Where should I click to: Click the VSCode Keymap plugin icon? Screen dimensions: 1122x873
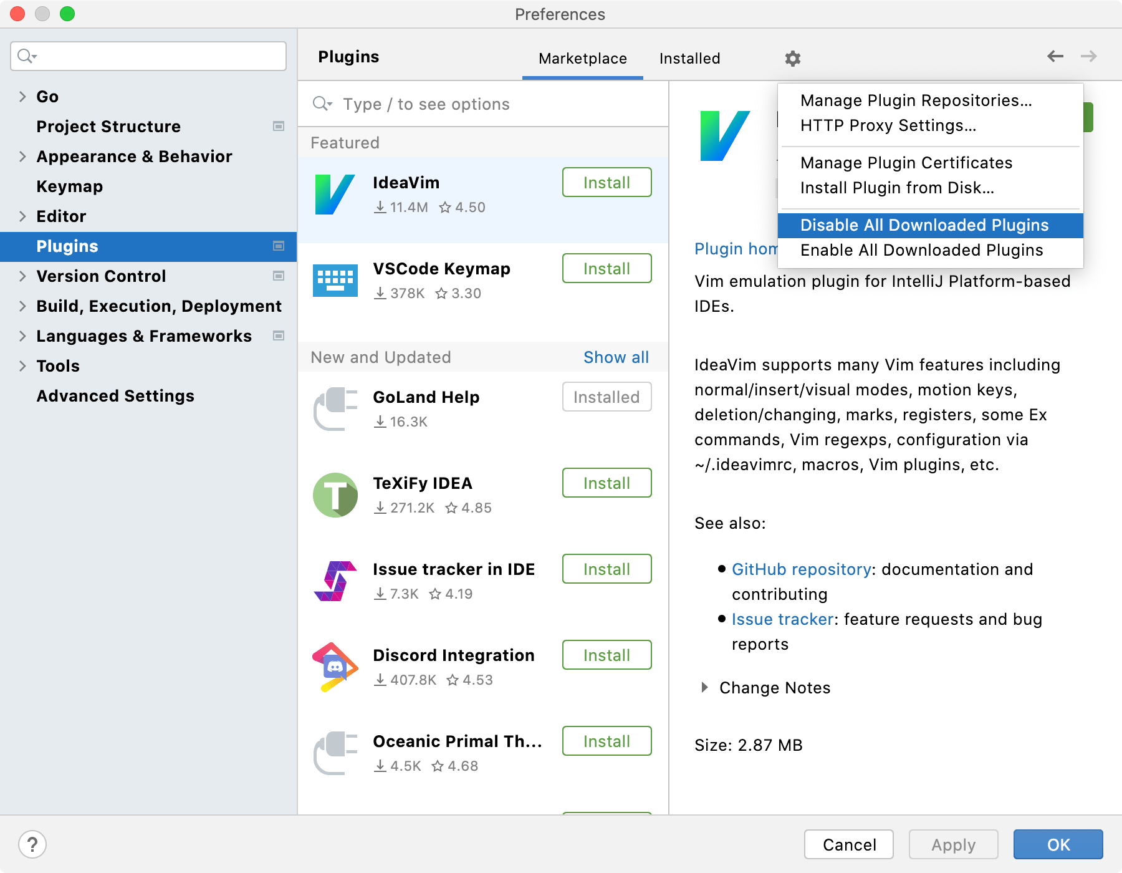click(335, 281)
